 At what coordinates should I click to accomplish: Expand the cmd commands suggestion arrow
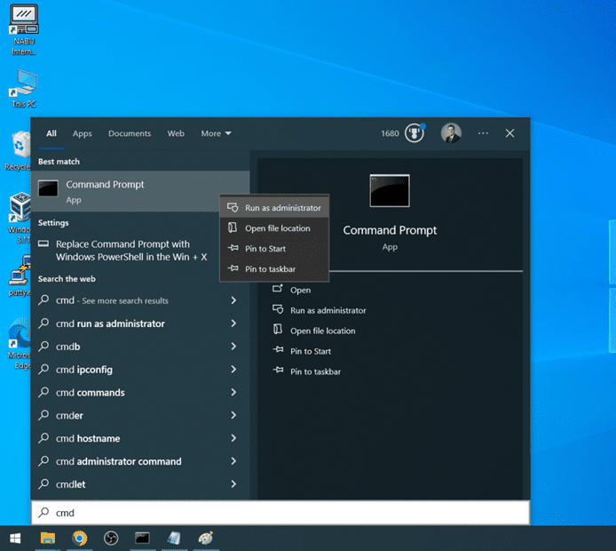(x=233, y=393)
